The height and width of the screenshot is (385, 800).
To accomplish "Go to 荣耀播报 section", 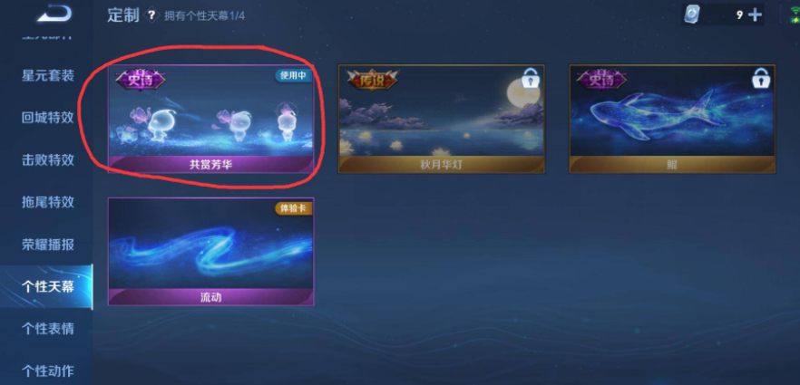I will pos(48,245).
